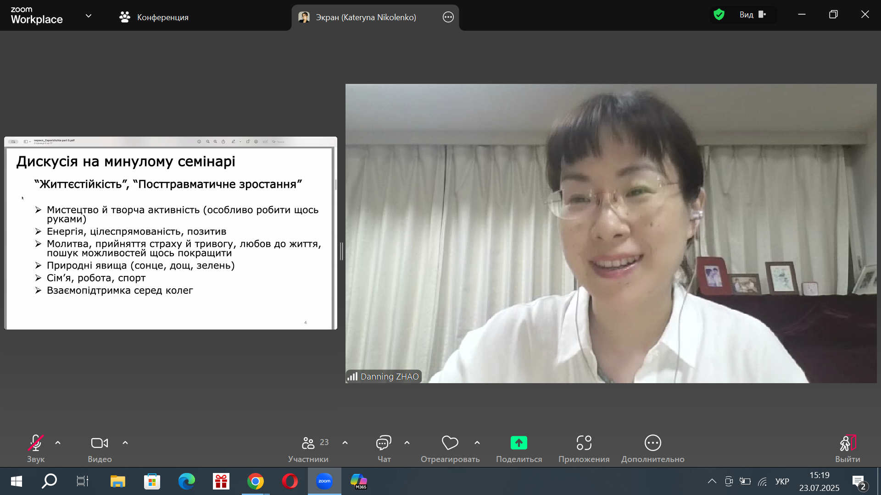The image size is (881, 495).
Task: Click the divider handle between slide and video
Action: 341,251
